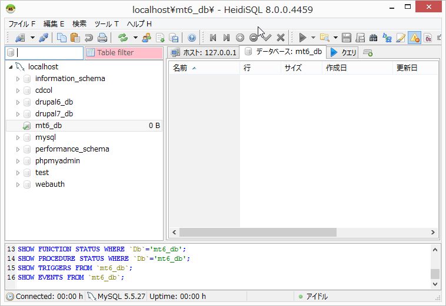Click the Print icon
The width and height of the screenshot is (446, 306).
click(x=102, y=38)
